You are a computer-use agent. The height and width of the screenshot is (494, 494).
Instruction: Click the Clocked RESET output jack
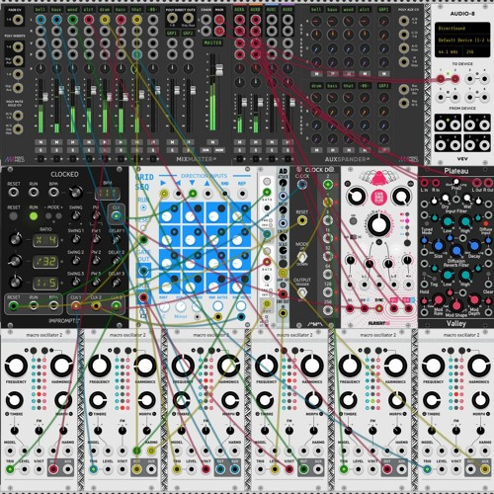click(14, 306)
